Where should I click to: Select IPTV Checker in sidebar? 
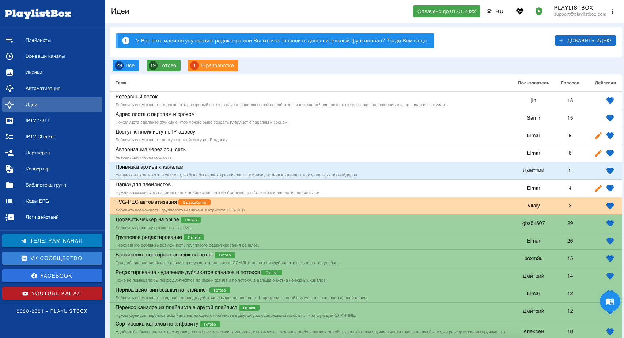(x=52, y=137)
